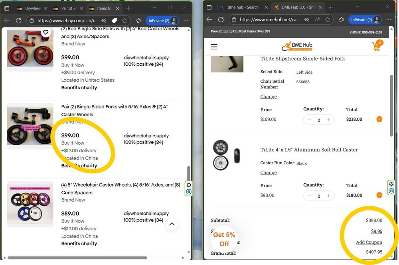Click the back arrow in DME Hub window

(x=209, y=20)
